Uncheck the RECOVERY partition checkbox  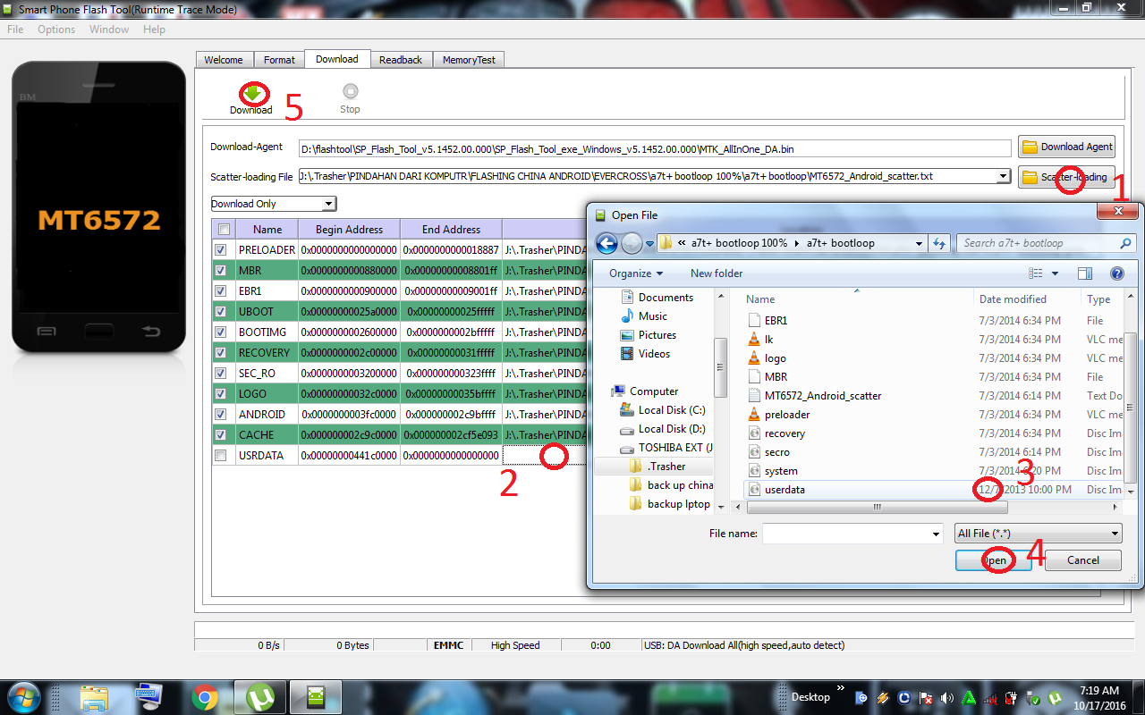[x=221, y=352]
